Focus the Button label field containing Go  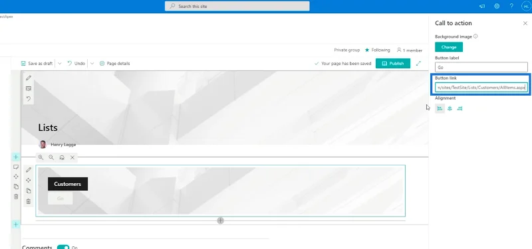click(481, 67)
